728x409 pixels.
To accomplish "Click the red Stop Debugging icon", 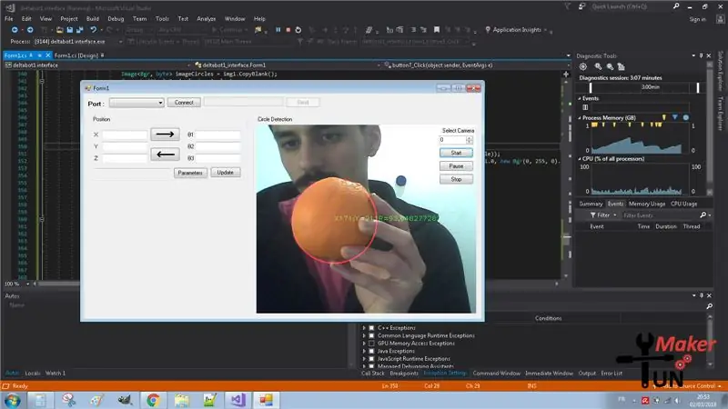I will (288, 30).
